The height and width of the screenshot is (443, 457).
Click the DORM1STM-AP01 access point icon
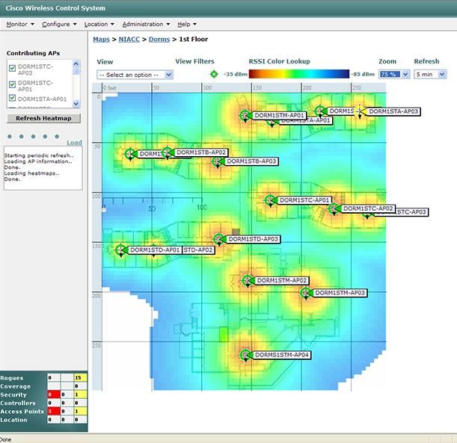(x=245, y=115)
